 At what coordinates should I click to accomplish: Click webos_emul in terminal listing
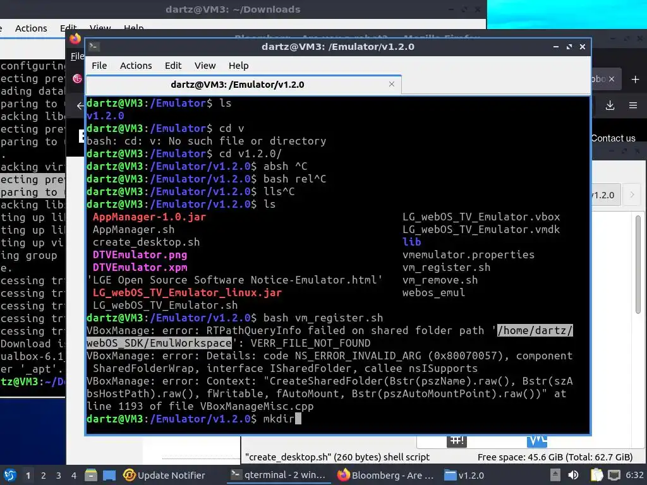433,292
